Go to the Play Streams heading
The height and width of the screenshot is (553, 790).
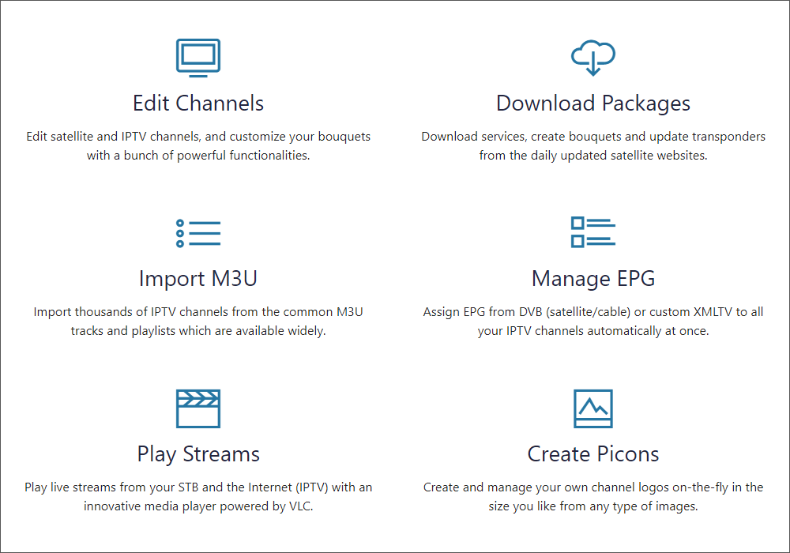pyautogui.click(x=198, y=454)
